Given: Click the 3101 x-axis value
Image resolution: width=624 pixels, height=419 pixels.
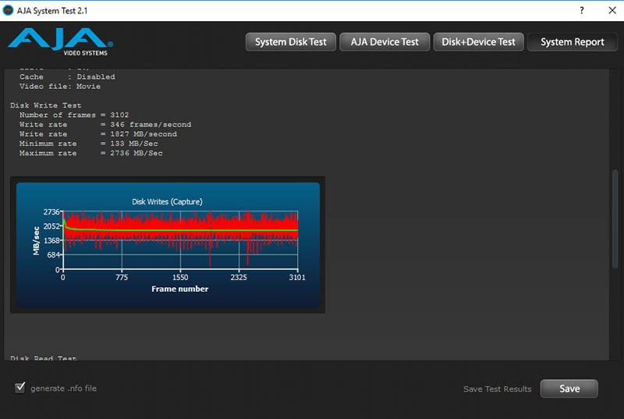Looking at the screenshot, I should coord(297,277).
